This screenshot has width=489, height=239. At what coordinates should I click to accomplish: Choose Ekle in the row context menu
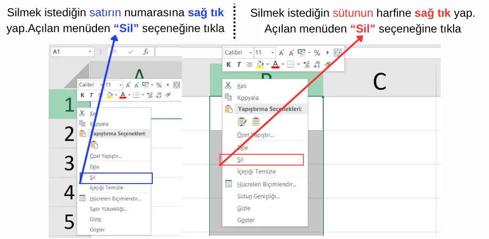pyautogui.click(x=94, y=167)
